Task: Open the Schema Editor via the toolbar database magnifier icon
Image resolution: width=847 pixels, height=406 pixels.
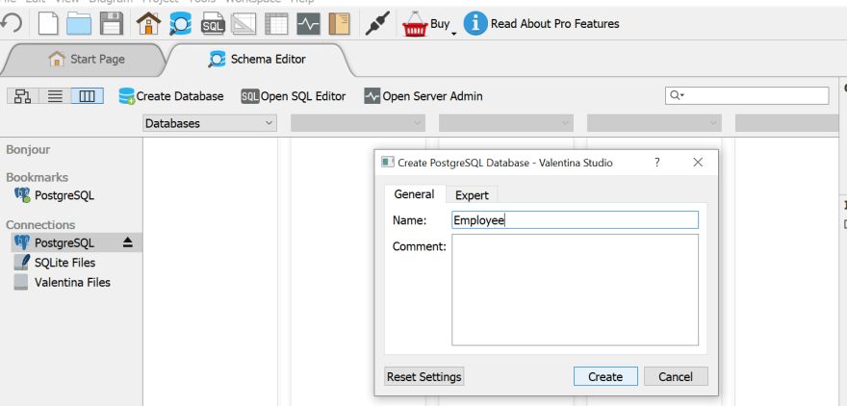Action: tap(180, 24)
